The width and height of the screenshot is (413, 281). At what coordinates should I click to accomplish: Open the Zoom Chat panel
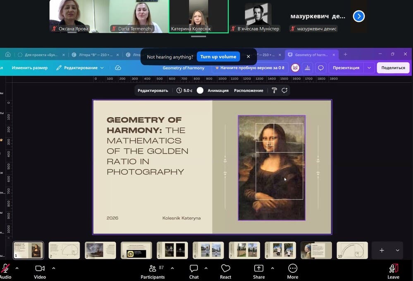194,271
